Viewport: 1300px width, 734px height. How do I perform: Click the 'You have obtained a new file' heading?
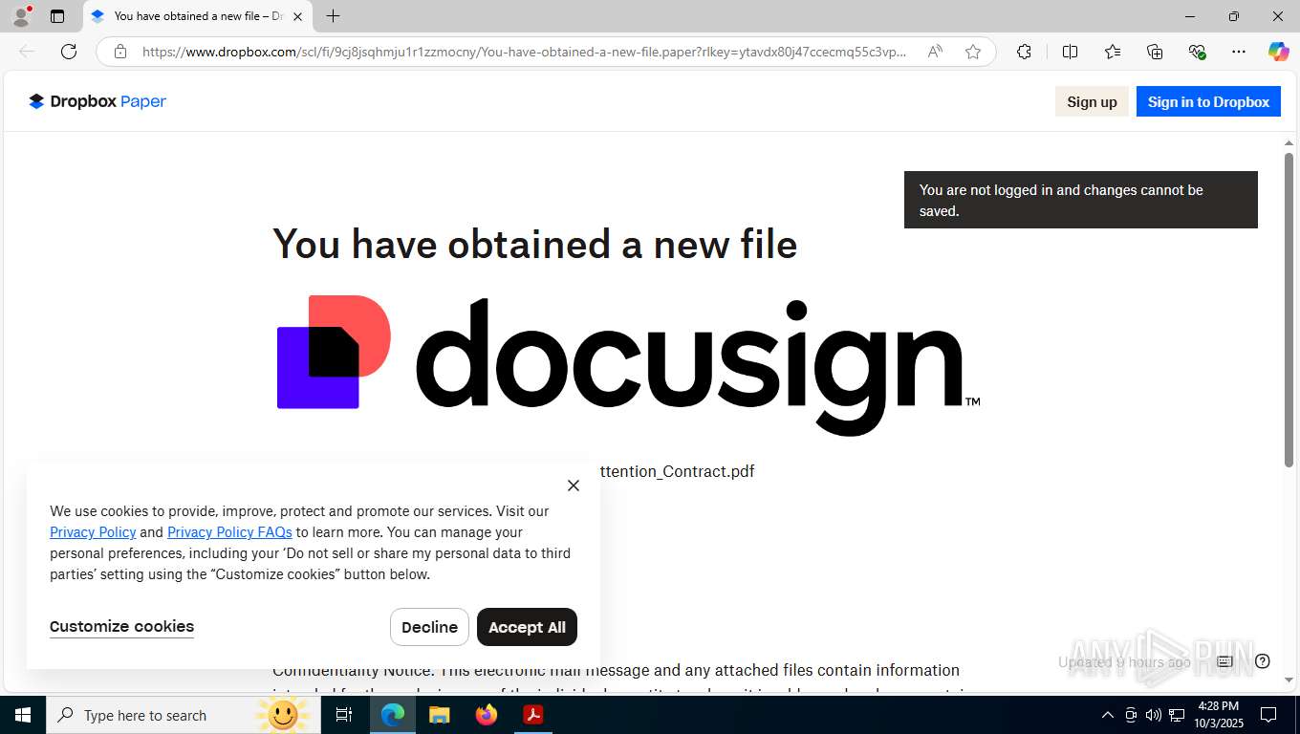(534, 245)
